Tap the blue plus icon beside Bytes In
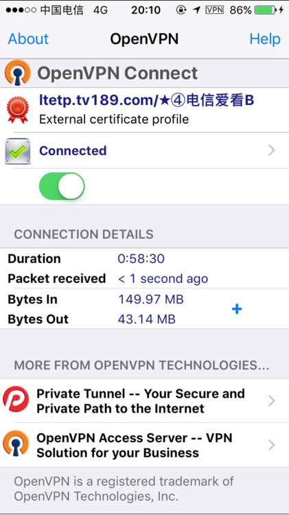 pyautogui.click(x=237, y=309)
